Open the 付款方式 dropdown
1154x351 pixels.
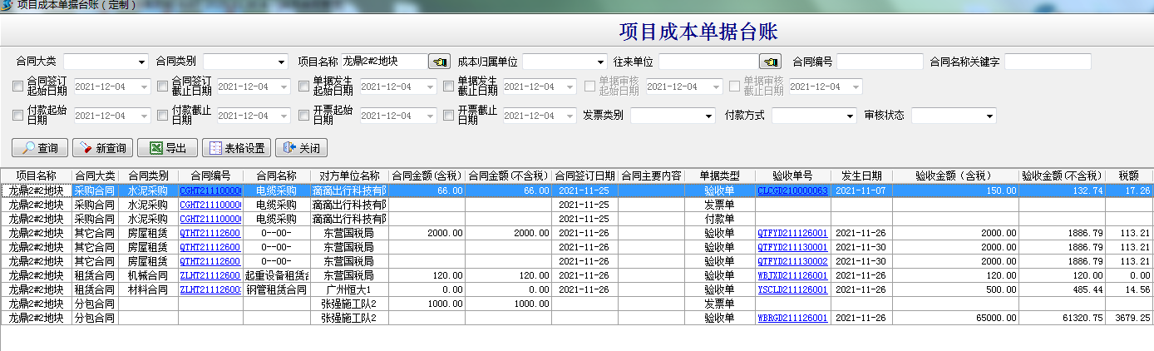coord(849,116)
